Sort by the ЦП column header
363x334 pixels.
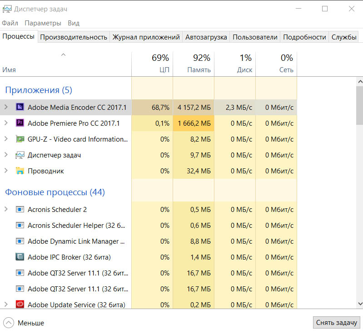pyautogui.click(x=152, y=64)
